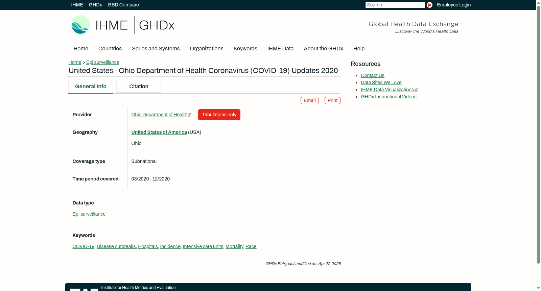Open the Help menu item
Viewport: 541px width, 291px height.
point(359,49)
